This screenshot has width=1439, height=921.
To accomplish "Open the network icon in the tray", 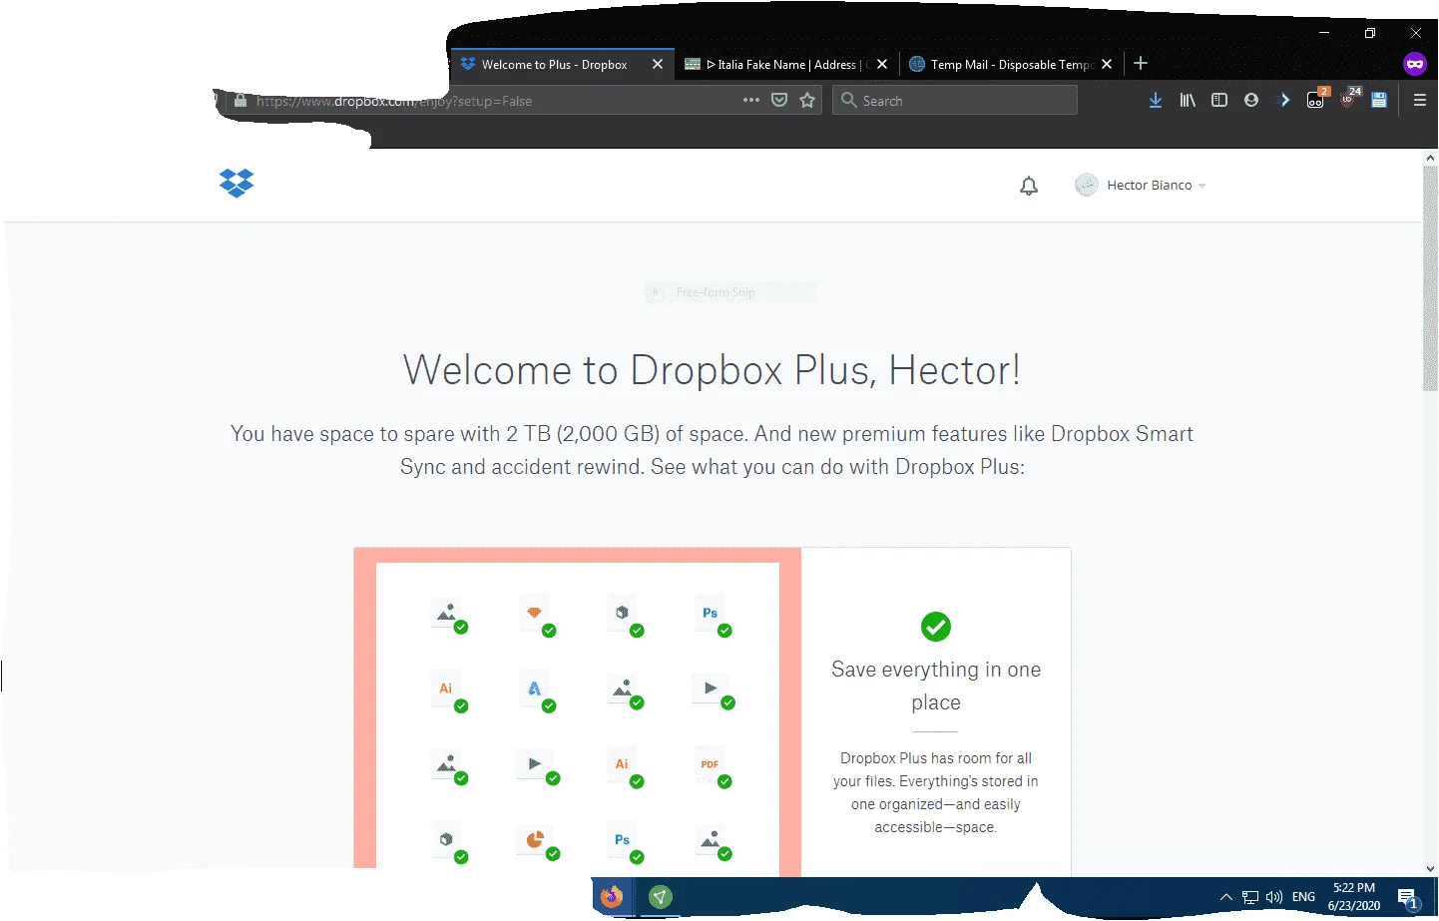I will pyautogui.click(x=1250, y=897).
